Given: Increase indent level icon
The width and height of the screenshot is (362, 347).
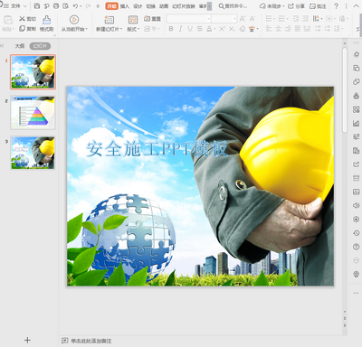Looking at the screenshot, I should pos(306,19).
